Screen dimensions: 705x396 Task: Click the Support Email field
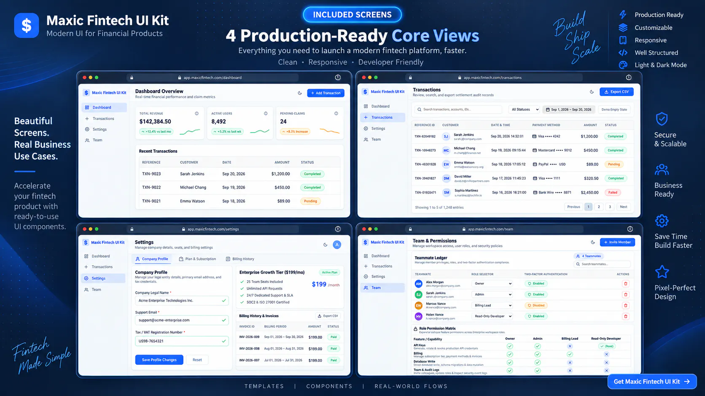coord(182,320)
